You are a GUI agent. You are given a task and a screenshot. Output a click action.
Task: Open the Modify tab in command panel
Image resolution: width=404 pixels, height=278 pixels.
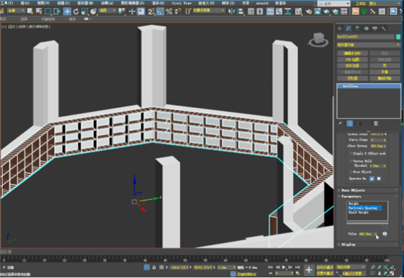(349, 29)
